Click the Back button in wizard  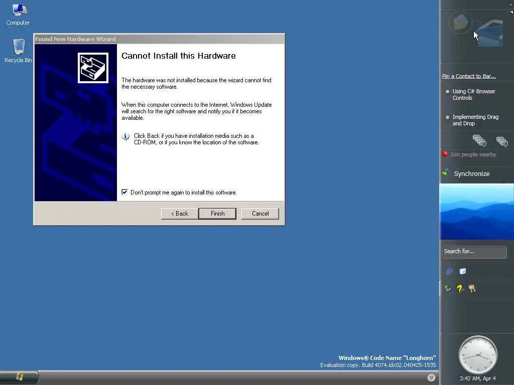point(180,214)
